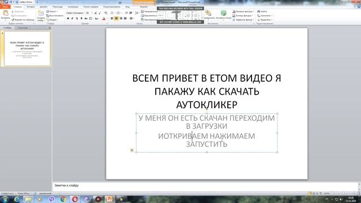Click the Increase Font Size icon
This screenshot has height=203, width=361.
(x=95, y=13)
